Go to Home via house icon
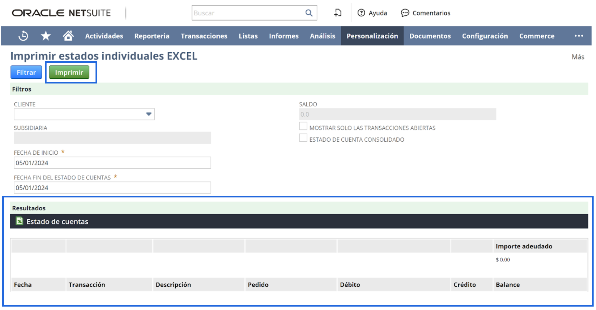 (x=68, y=36)
